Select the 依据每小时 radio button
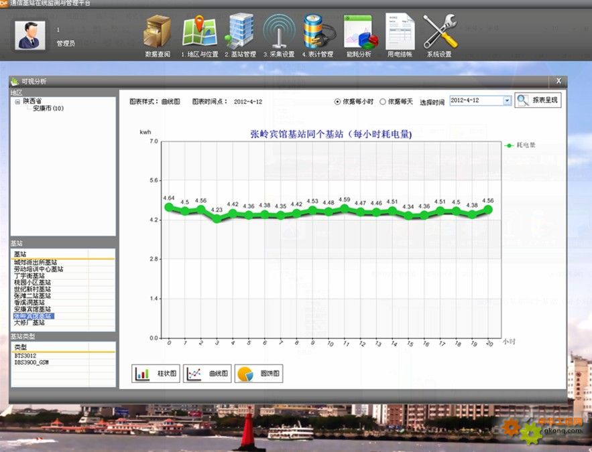 tap(337, 102)
